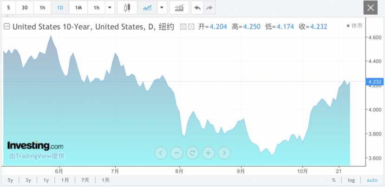Screen dimensions: 385x187
Task: Open the indicators panel icon
Action: click(x=179, y=8)
